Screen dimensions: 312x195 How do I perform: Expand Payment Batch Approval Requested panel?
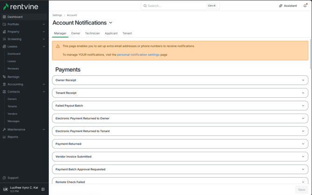click(x=180, y=169)
